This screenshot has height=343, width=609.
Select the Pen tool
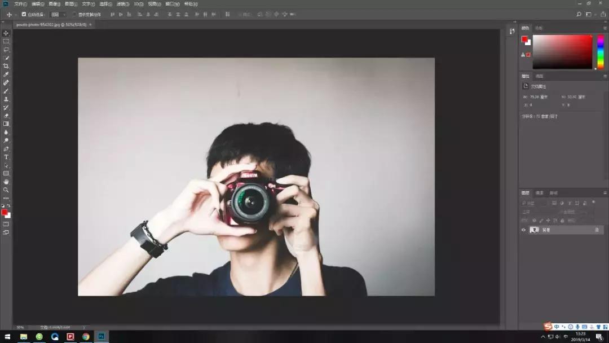[6, 149]
